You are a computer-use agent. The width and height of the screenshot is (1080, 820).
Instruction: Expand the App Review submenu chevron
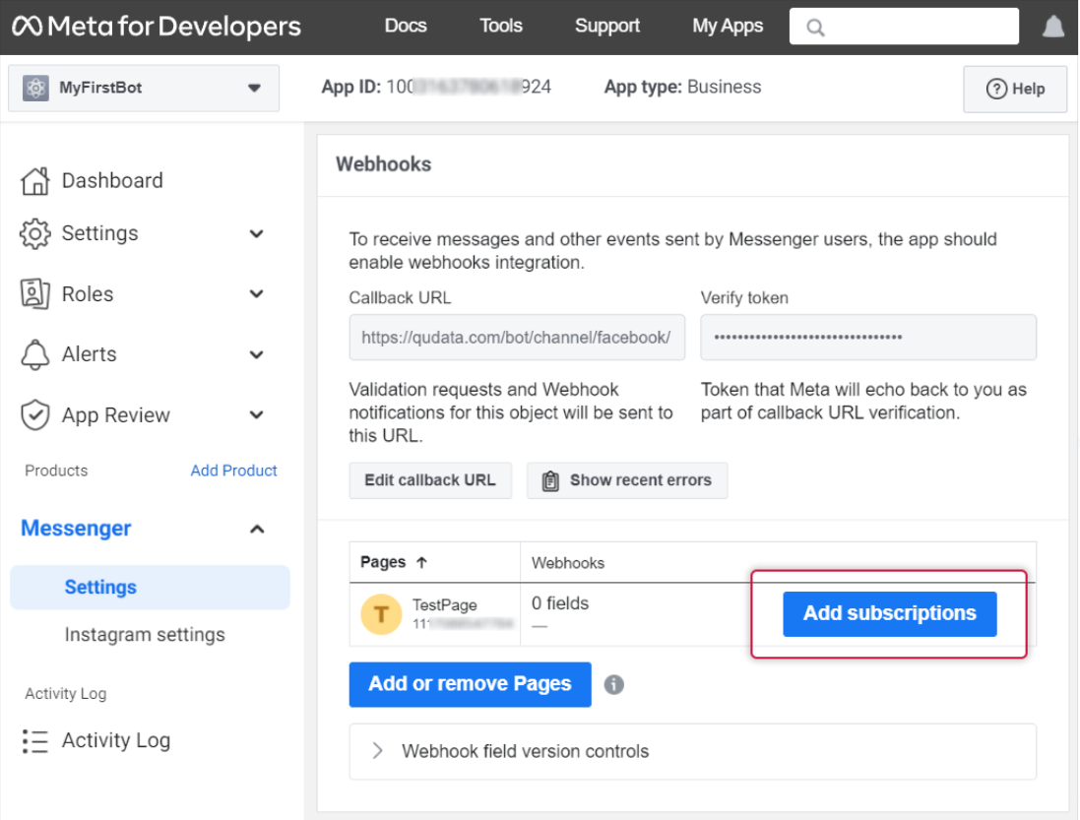point(257,415)
